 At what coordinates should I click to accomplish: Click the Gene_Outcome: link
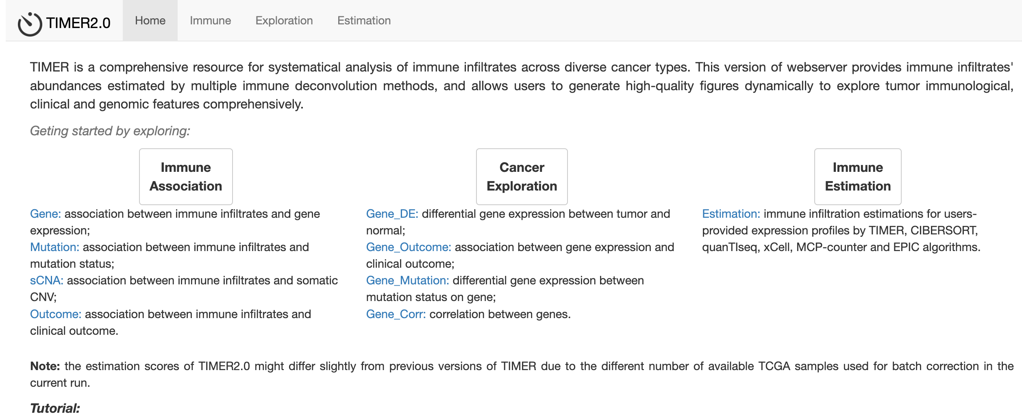pos(408,247)
